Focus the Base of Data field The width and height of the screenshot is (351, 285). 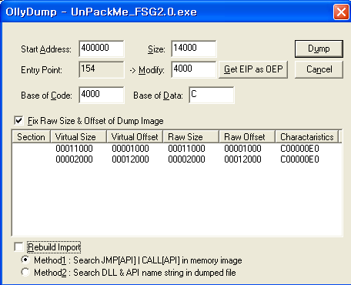coord(212,95)
